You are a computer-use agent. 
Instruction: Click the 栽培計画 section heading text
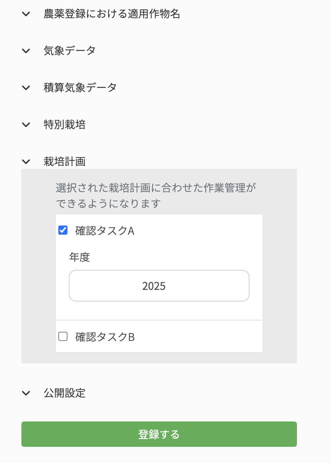point(65,161)
